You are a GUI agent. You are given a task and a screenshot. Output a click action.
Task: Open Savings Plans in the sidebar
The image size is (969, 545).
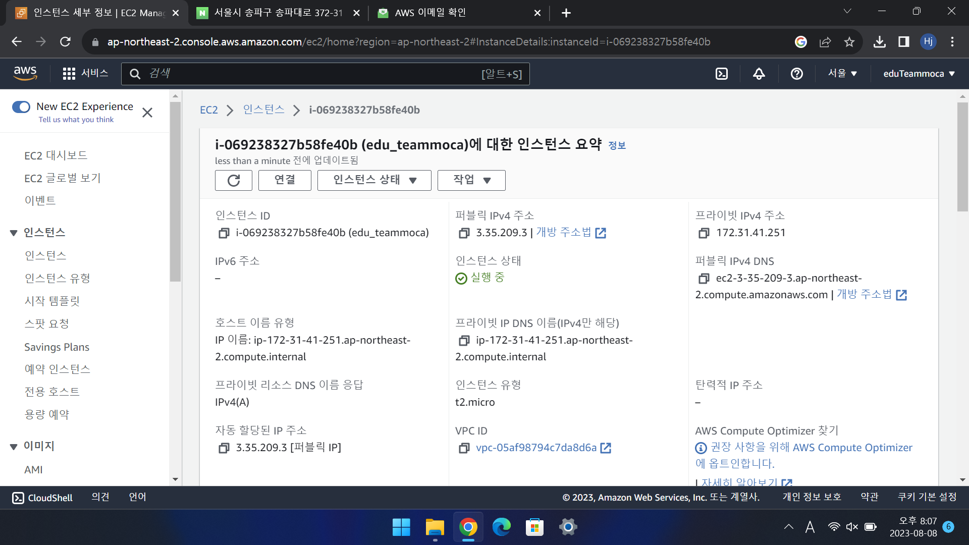point(57,347)
